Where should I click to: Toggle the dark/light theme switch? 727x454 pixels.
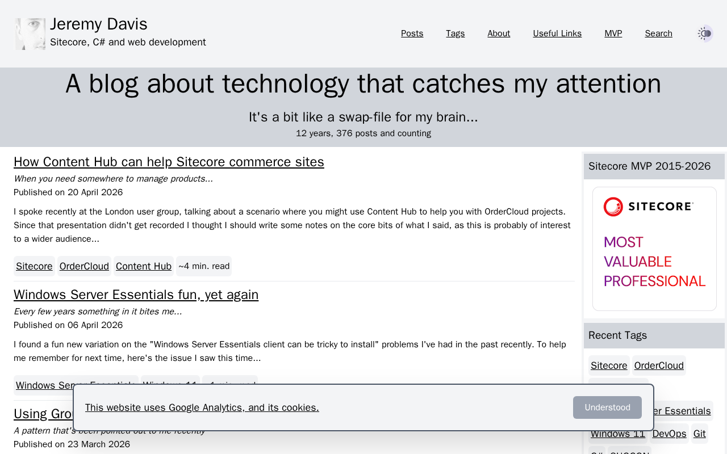tap(705, 33)
